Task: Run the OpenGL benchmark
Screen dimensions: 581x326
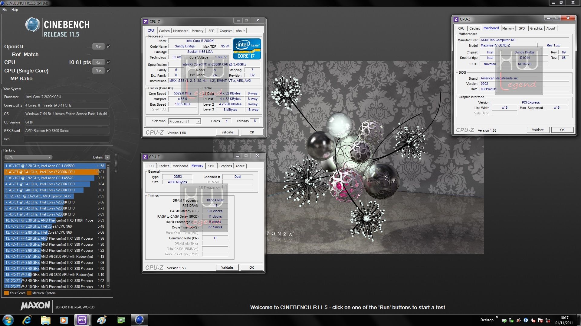Action: (99, 47)
